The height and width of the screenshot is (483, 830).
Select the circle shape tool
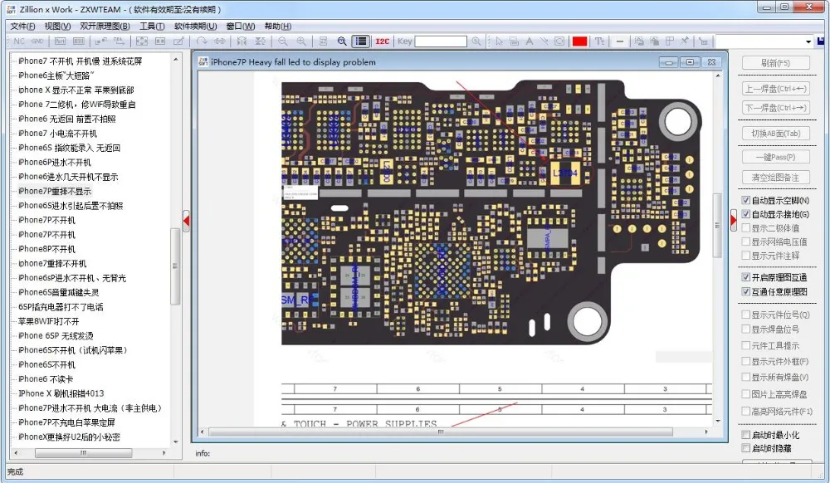pyautogui.click(x=559, y=41)
